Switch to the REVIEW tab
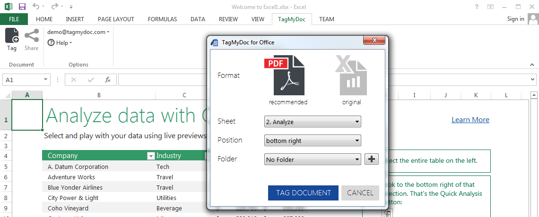The height and width of the screenshot is (217, 539). point(228,19)
